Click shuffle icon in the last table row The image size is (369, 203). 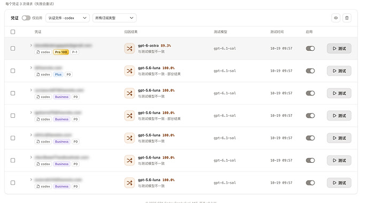click(129, 183)
